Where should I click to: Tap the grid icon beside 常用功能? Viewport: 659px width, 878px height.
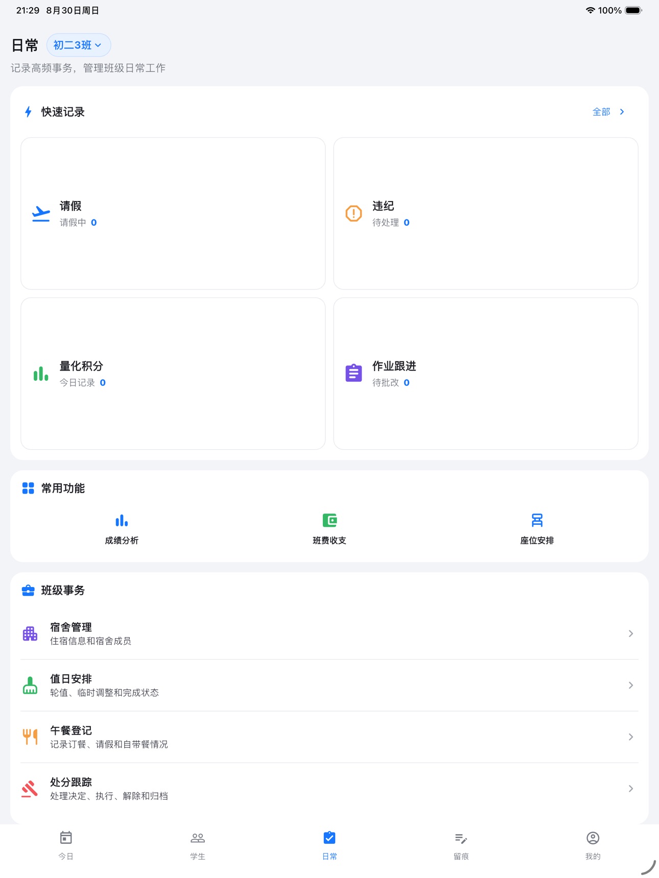28,488
